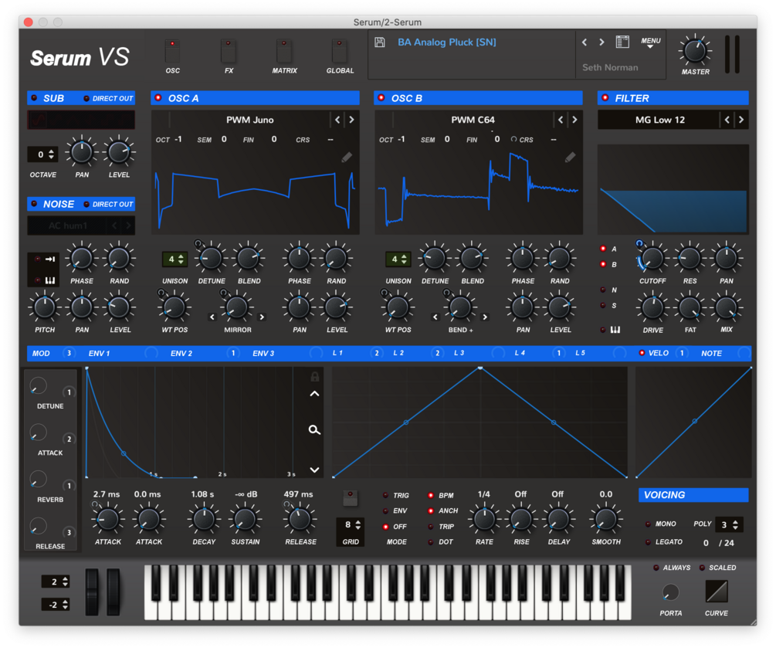Click preset name BA Analog Pluck [SN]
The image size is (776, 648).
pos(446,42)
